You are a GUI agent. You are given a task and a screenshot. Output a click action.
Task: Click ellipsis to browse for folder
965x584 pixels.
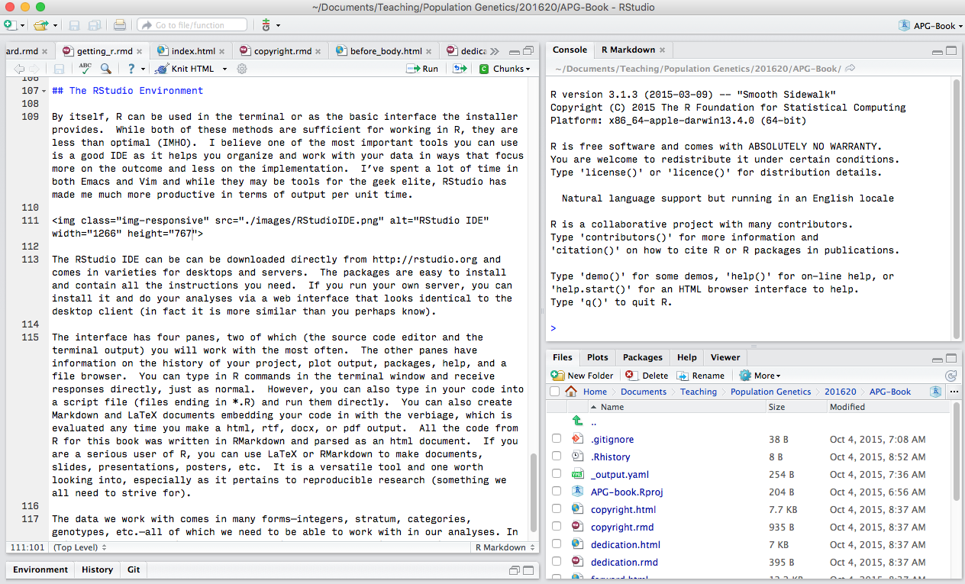click(x=954, y=392)
